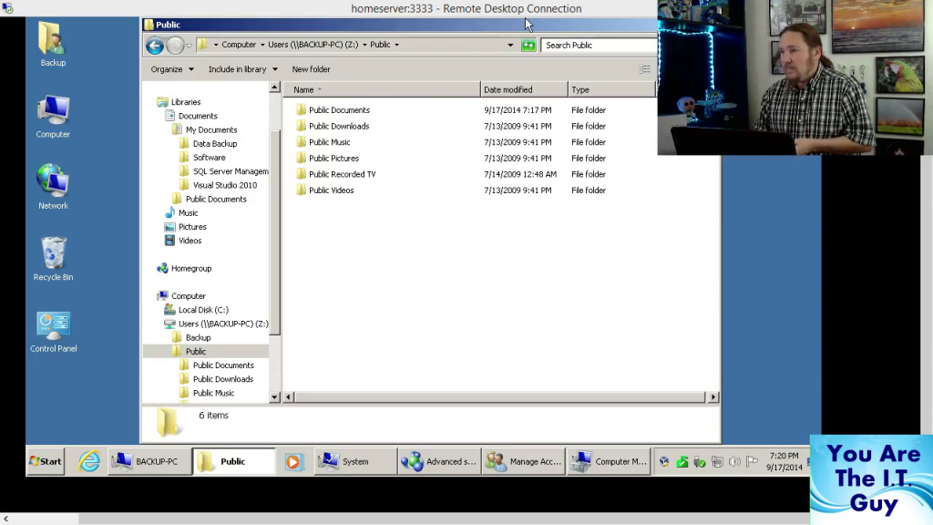Image resolution: width=933 pixels, height=525 pixels.
Task: Switch to BACKUP-PC taskbar window
Action: point(150,461)
